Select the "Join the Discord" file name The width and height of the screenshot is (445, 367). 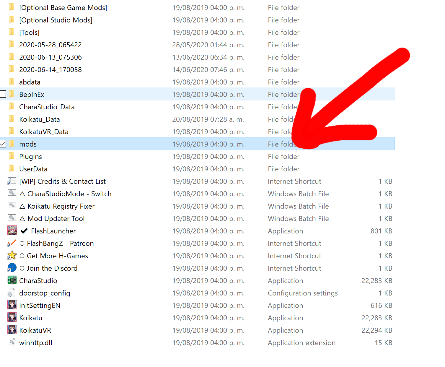click(x=52, y=268)
